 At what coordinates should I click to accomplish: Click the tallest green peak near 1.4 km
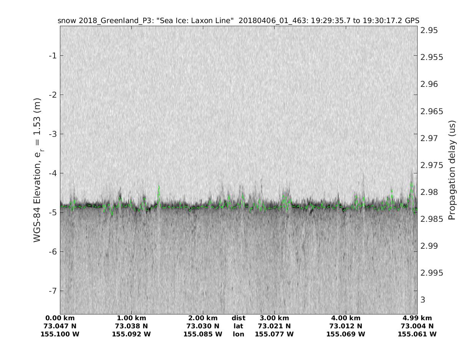pyautogui.click(x=159, y=187)
